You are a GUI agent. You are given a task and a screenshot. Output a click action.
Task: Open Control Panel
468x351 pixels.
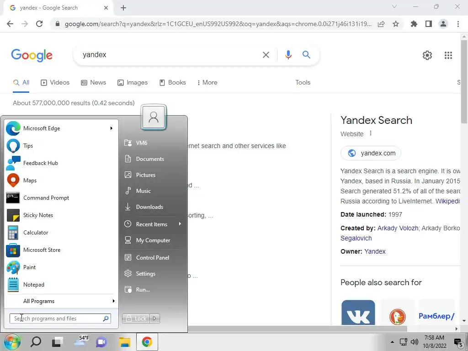pos(153,258)
